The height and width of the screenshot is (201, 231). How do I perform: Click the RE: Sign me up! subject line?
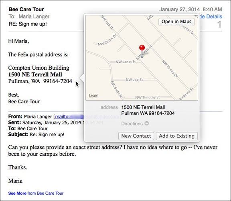tap(28, 24)
